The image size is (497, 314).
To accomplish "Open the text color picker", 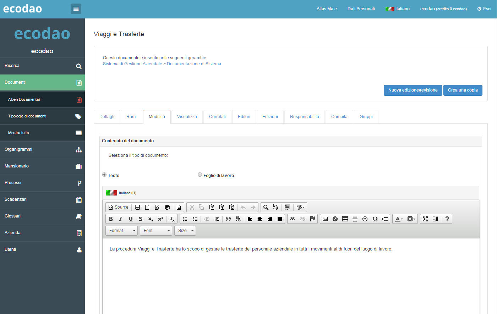I will (399, 219).
